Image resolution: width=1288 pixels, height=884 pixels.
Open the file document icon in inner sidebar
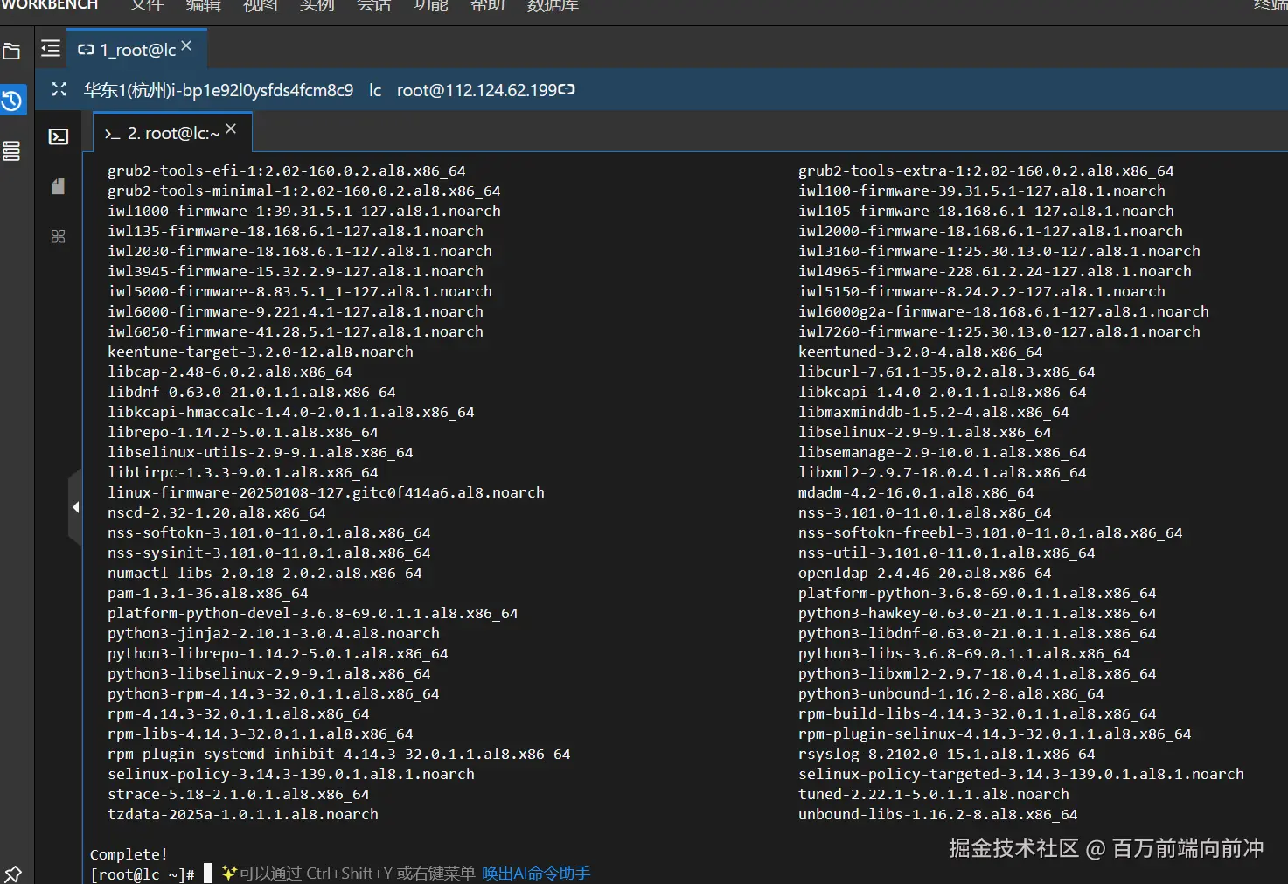(58, 186)
